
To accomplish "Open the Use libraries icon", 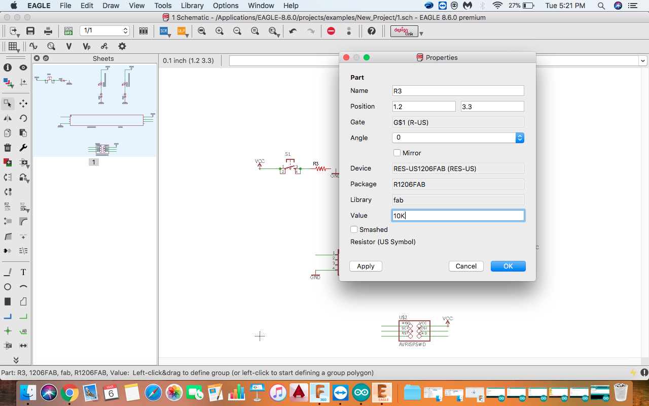I will click(143, 31).
